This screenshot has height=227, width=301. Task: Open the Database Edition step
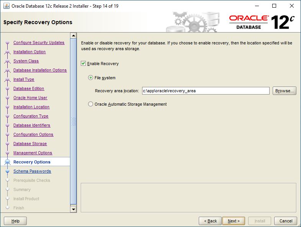[29, 89]
